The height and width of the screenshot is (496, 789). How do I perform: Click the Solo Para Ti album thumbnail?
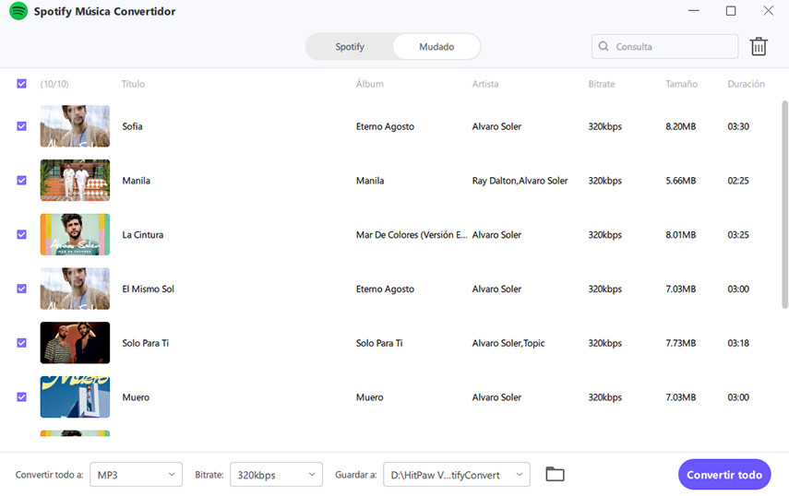coord(75,343)
